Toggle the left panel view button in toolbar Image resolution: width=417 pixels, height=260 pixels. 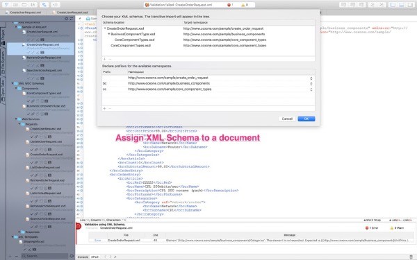click(x=393, y=5)
